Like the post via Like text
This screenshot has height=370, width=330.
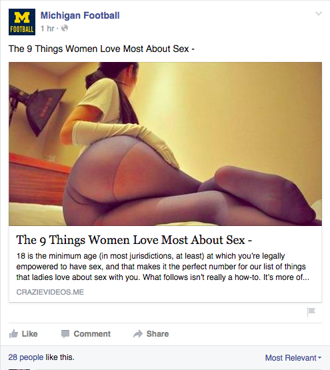(x=29, y=334)
